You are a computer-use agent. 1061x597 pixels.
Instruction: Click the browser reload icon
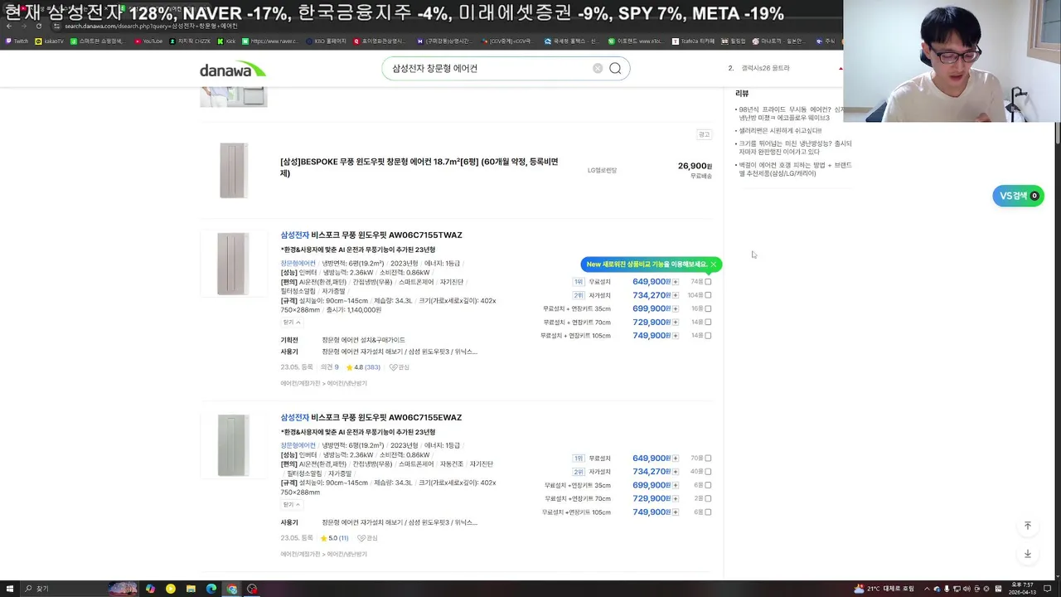point(38,26)
